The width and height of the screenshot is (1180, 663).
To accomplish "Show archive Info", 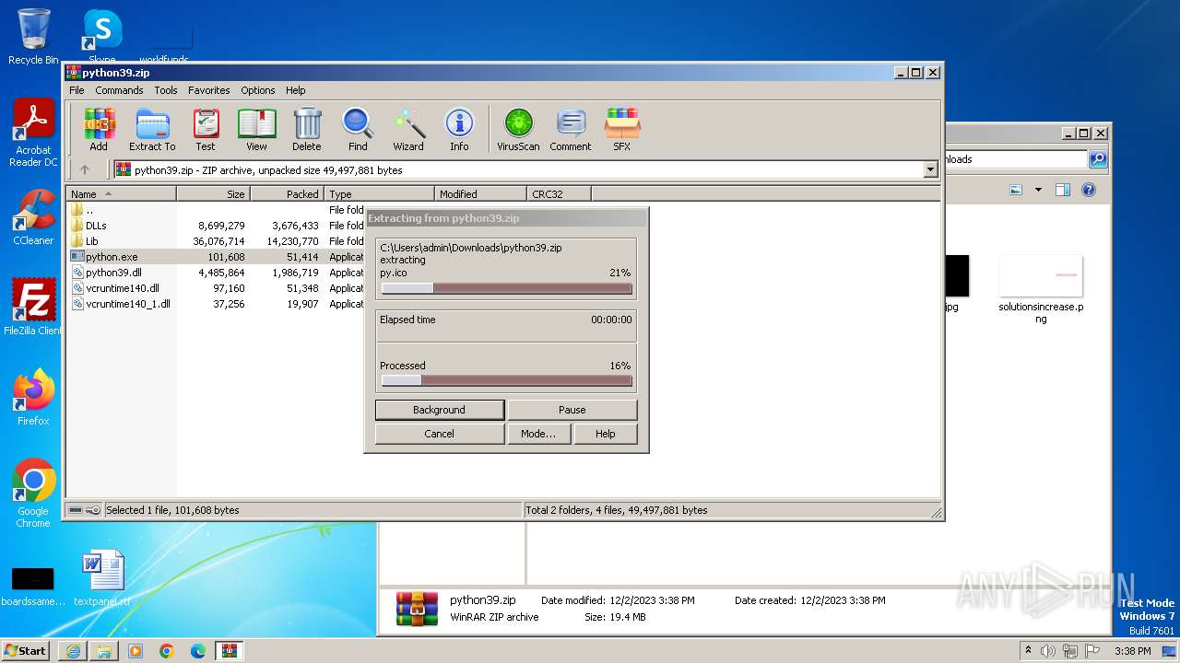I will [459, 129].
